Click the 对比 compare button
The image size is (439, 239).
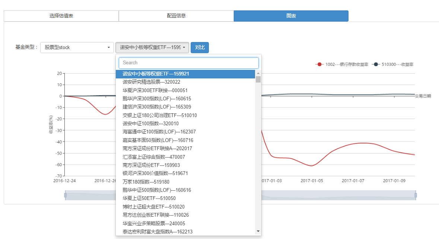tap(200, 48)
